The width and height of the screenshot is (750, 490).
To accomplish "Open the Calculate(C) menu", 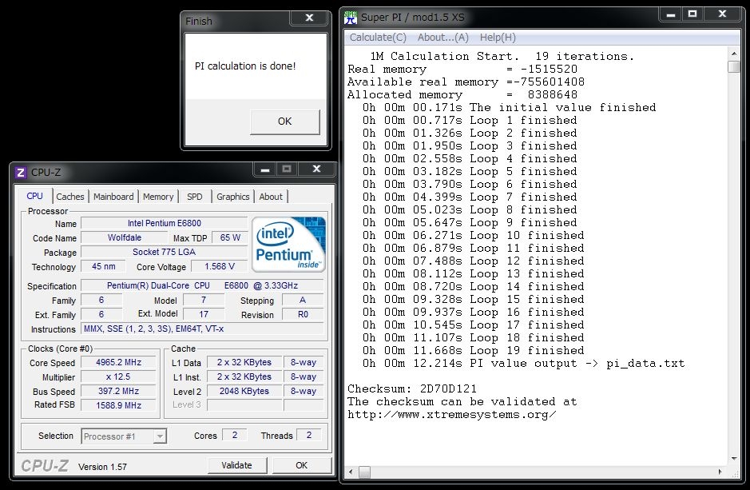I will tap(378, 38).
